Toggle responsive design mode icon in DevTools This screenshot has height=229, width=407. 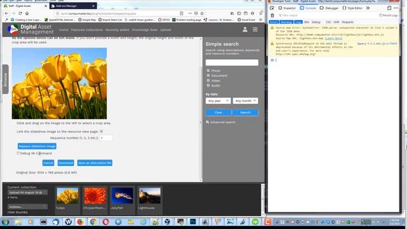(389, 8)
